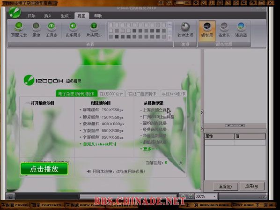Image resolution: width=280 pixels, height=210 pixels.
Task: Switch to the 插入 ribbon tab
Action: (x=48, y=16)
